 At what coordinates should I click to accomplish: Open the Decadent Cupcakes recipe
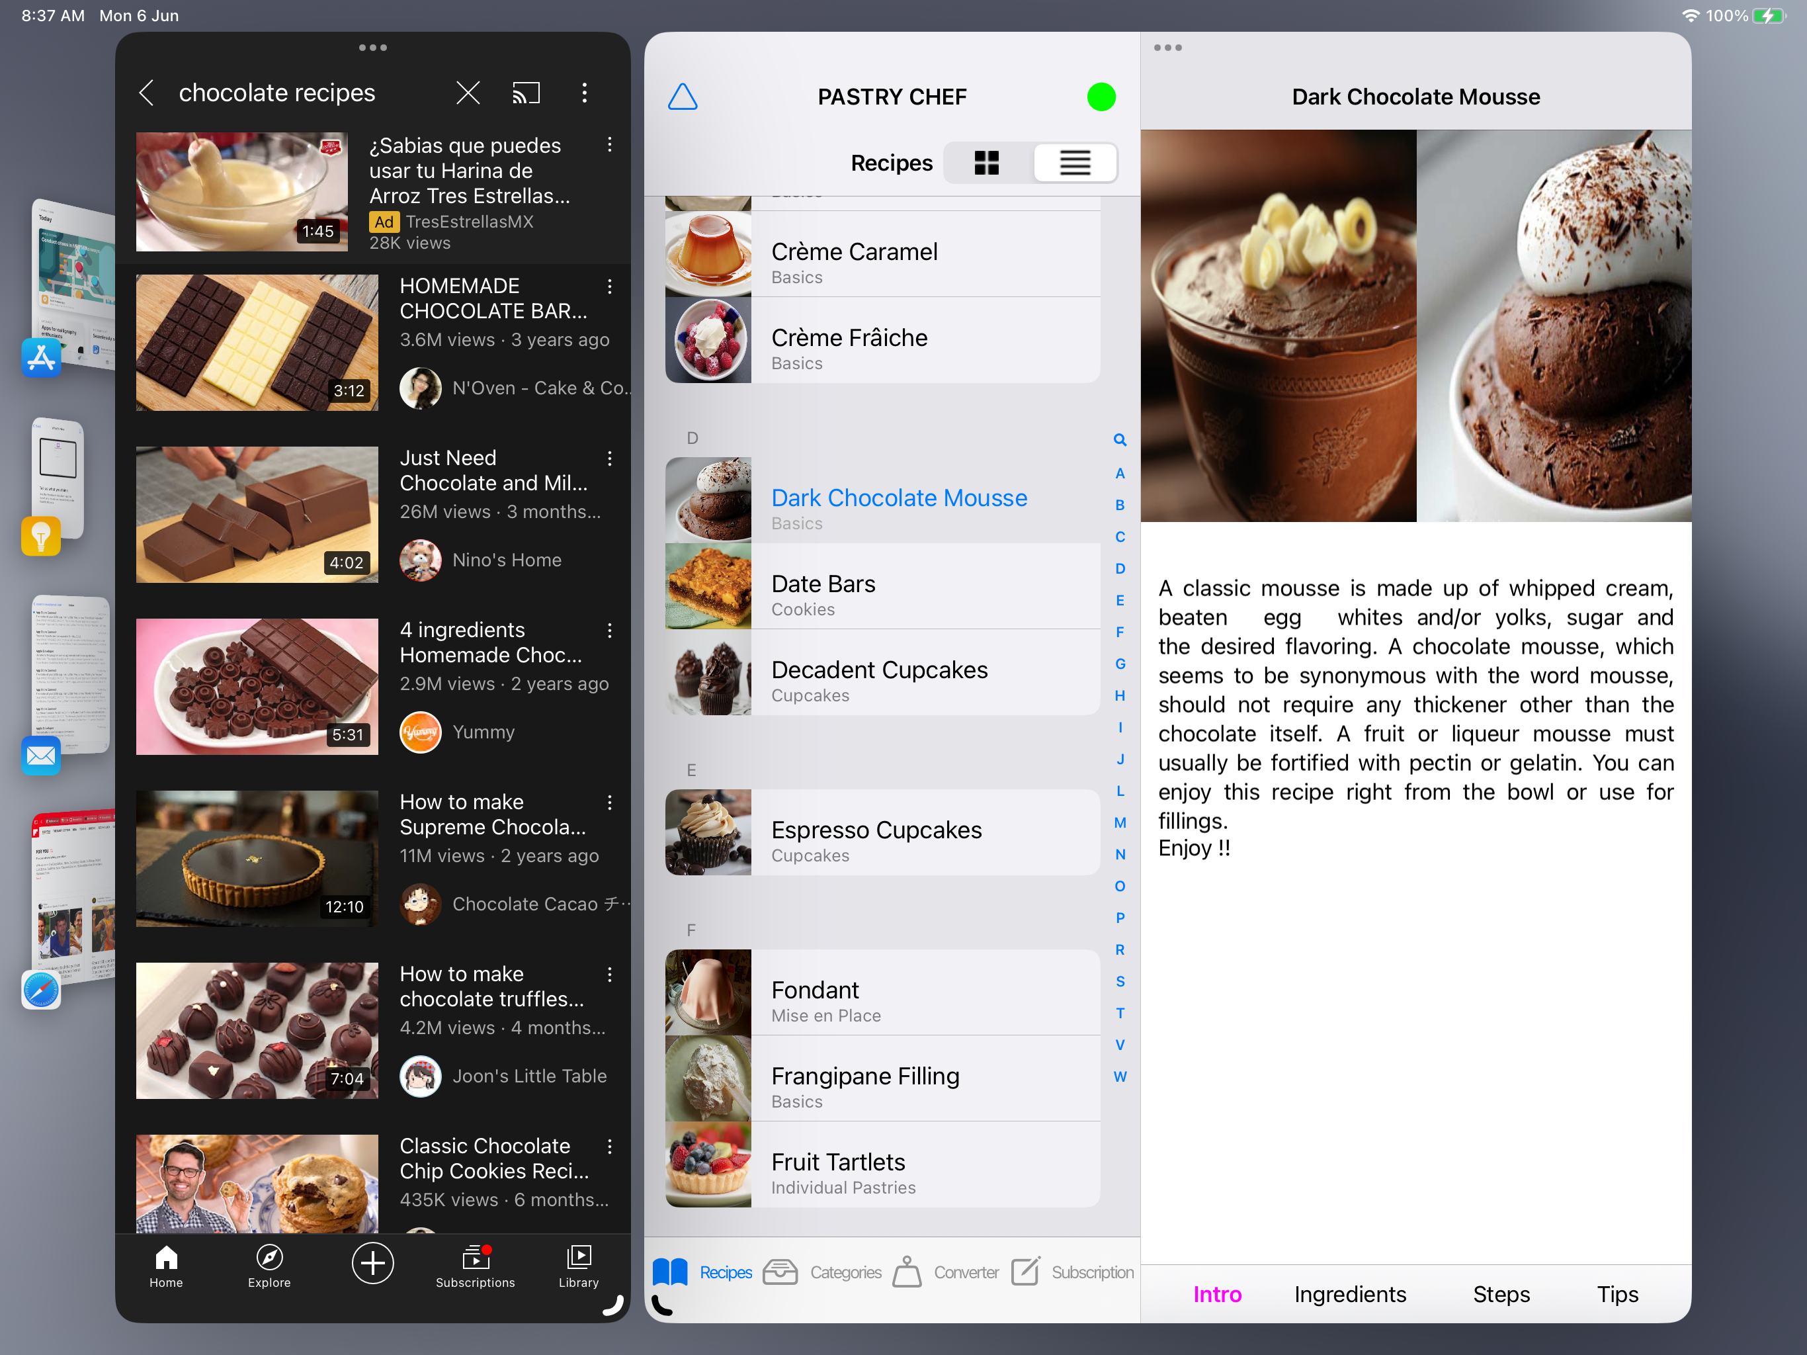tap(883, 672)
